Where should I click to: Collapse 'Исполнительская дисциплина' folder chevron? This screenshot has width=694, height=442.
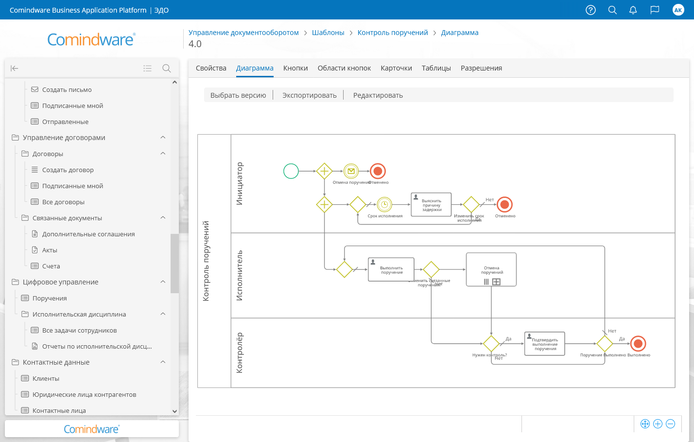pos(163,314)
